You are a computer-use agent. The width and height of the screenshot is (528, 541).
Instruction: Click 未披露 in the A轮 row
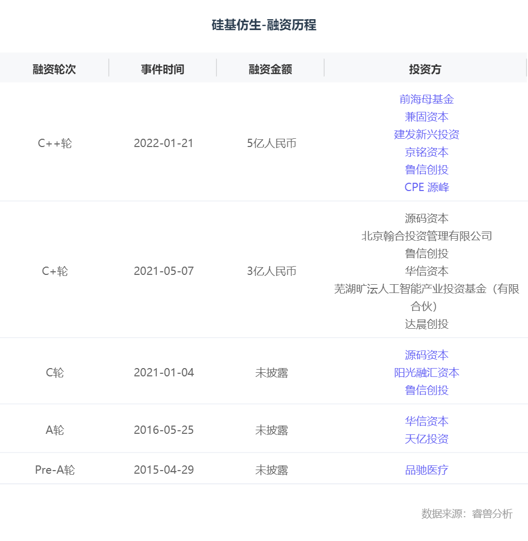coord(272,430)
